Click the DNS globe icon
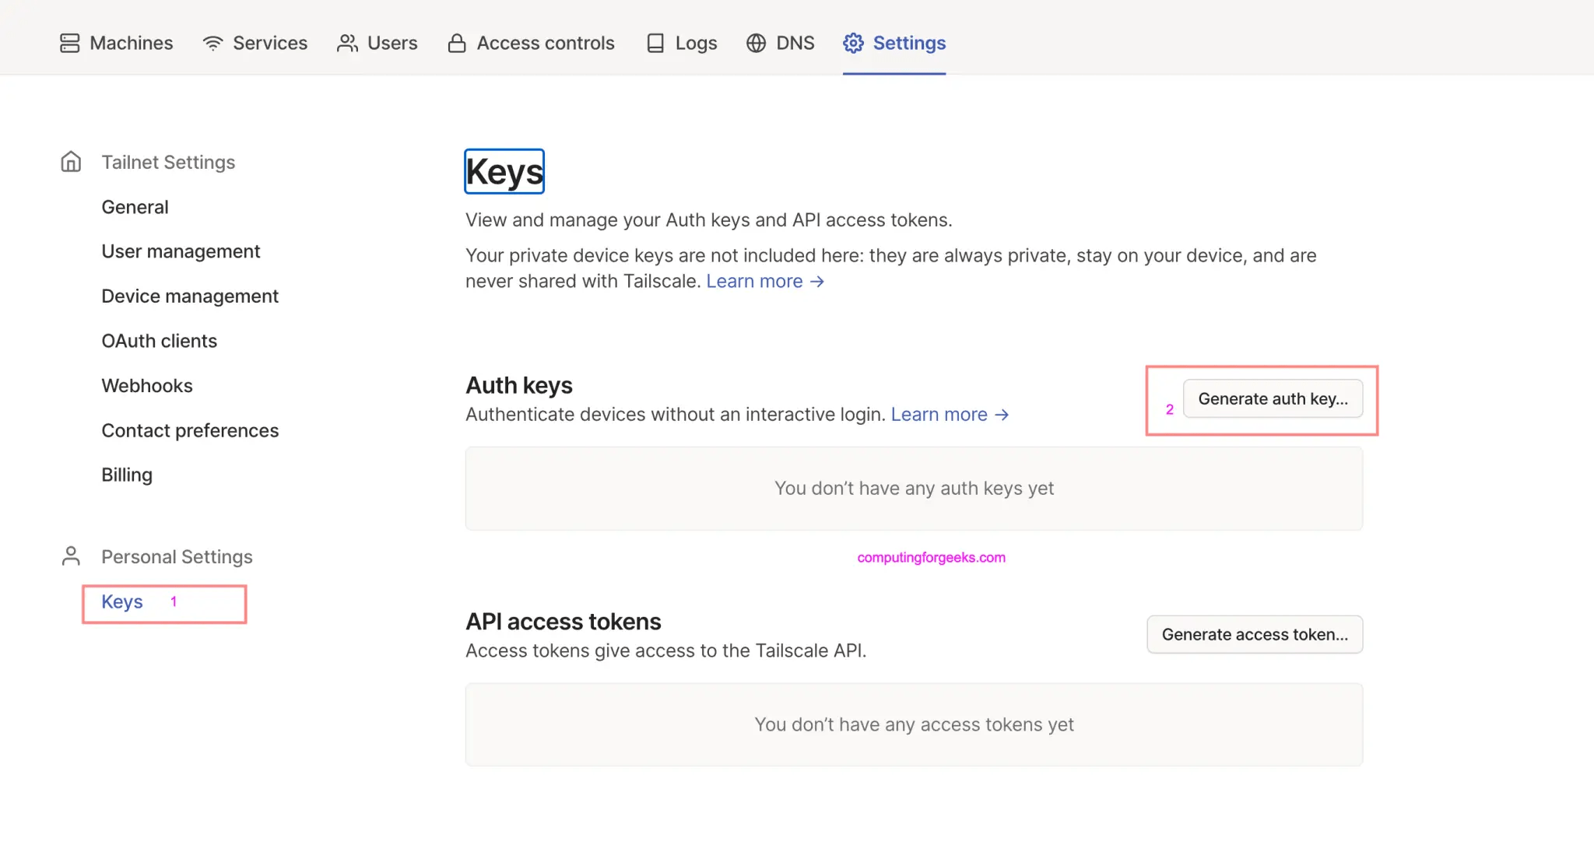 point(756,43)
